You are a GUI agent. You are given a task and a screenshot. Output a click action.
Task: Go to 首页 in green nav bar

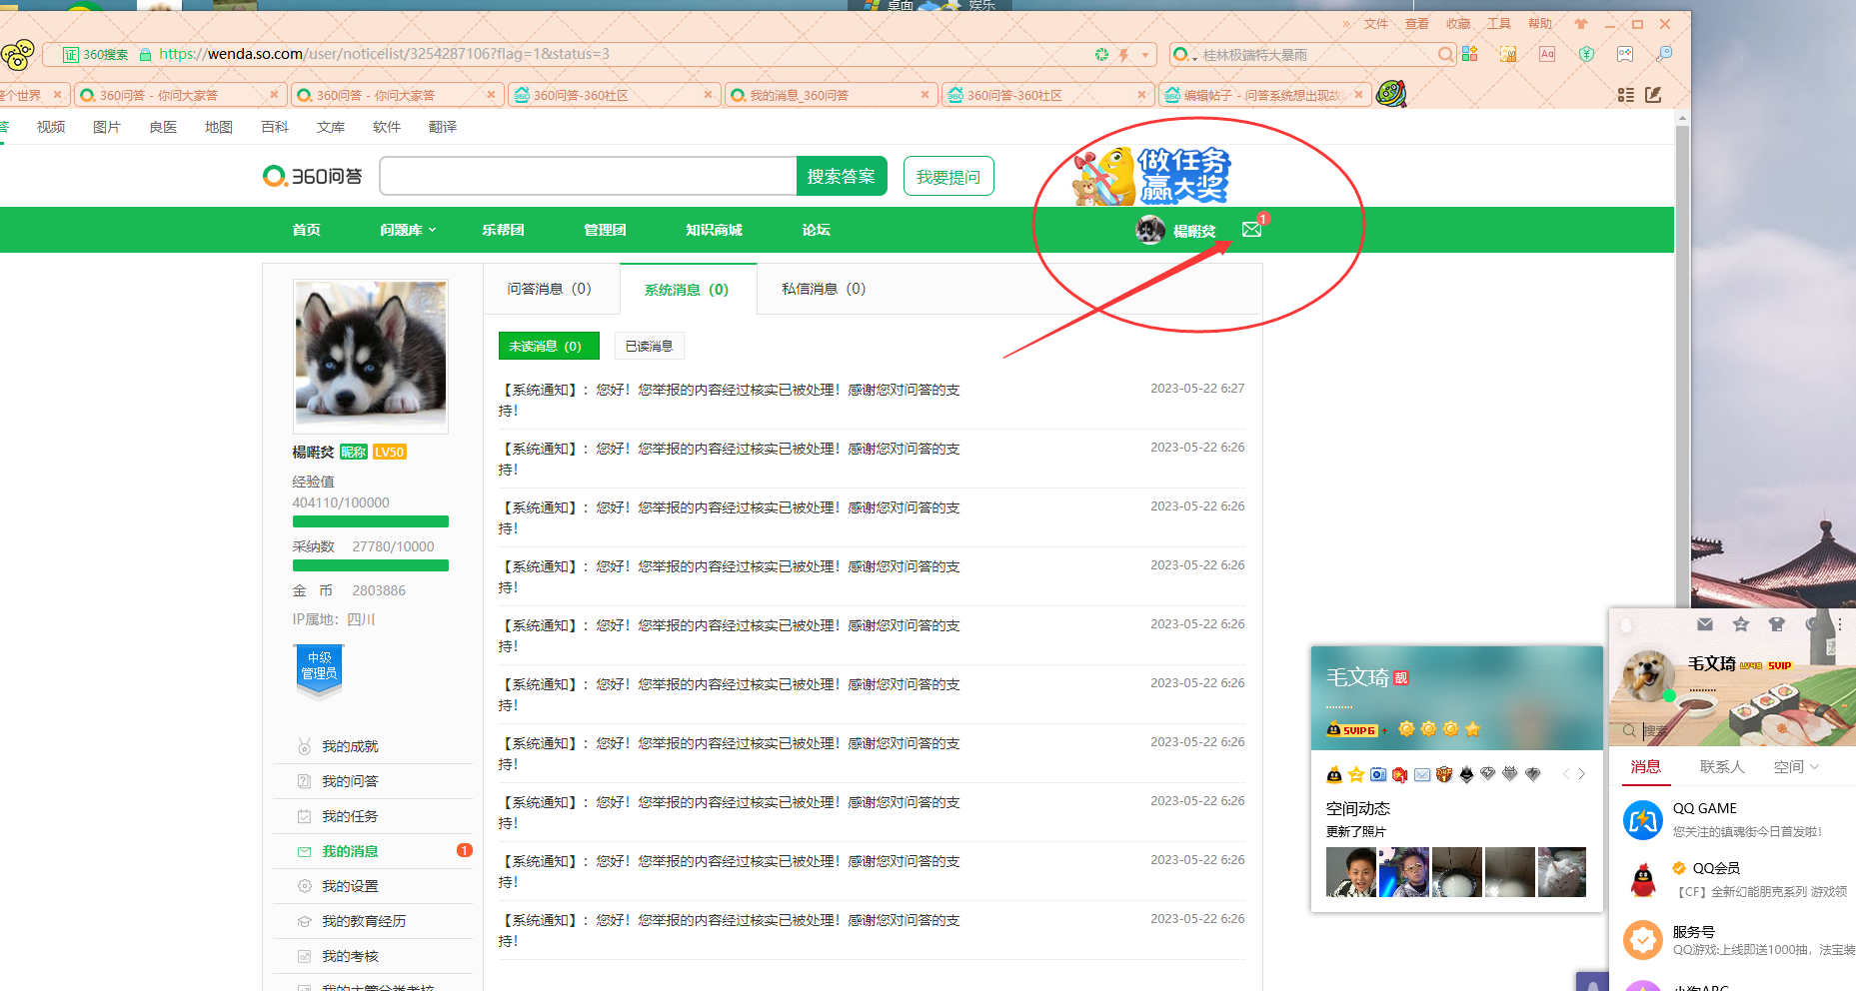306,230
